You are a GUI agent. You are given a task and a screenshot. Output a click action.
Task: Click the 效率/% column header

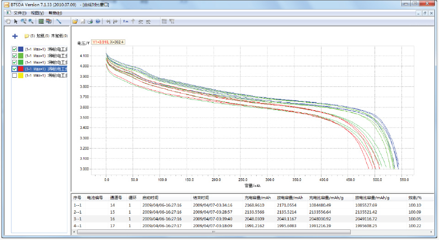(x=415, y=198)
